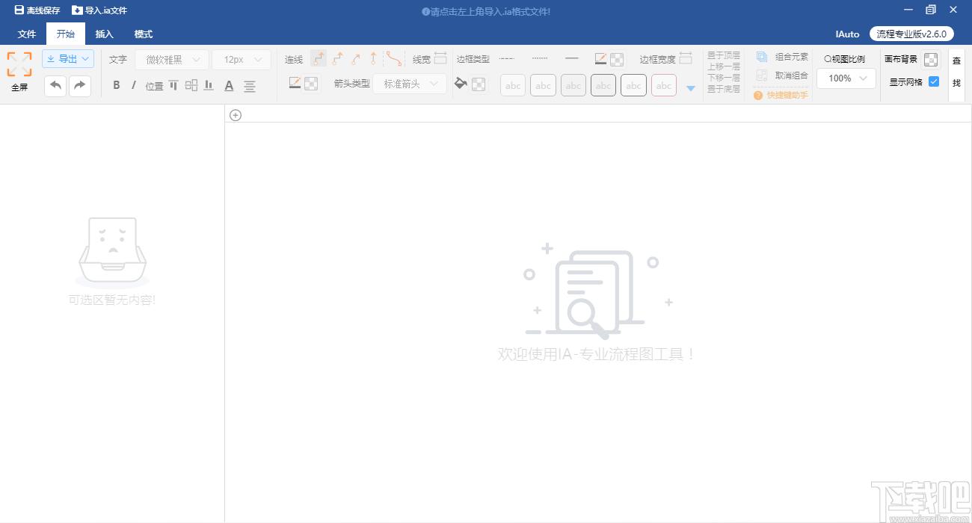Select the dotted border type

coord(540,58)
